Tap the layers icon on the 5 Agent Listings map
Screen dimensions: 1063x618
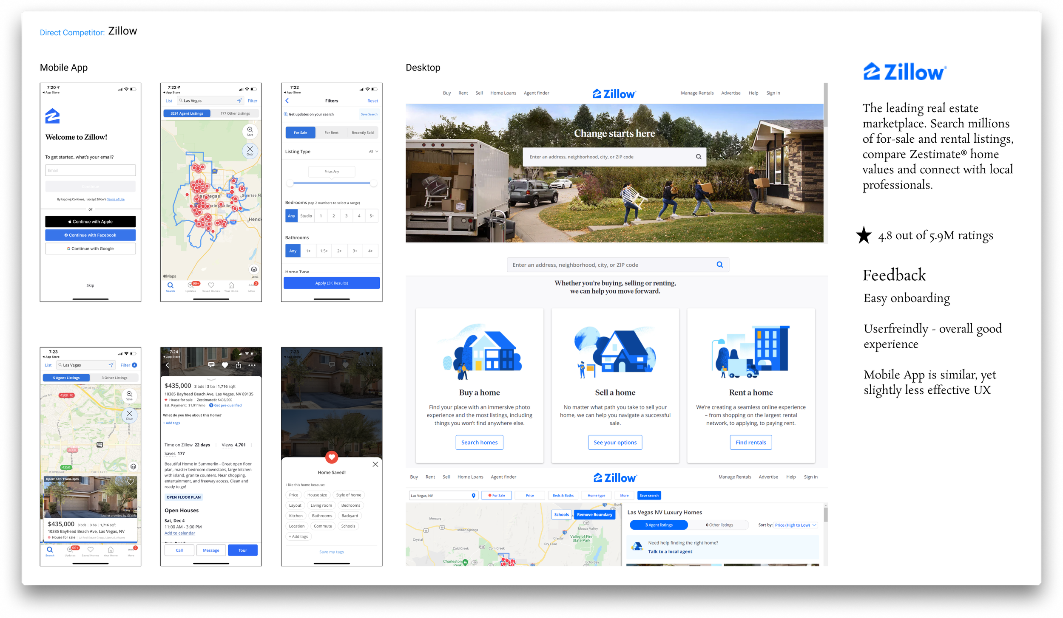133,466
